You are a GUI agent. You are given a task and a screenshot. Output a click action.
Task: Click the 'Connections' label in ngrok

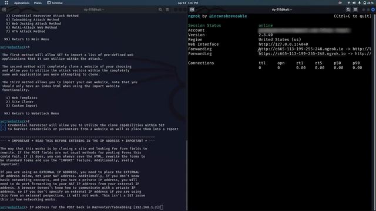[x=201, y=63]
